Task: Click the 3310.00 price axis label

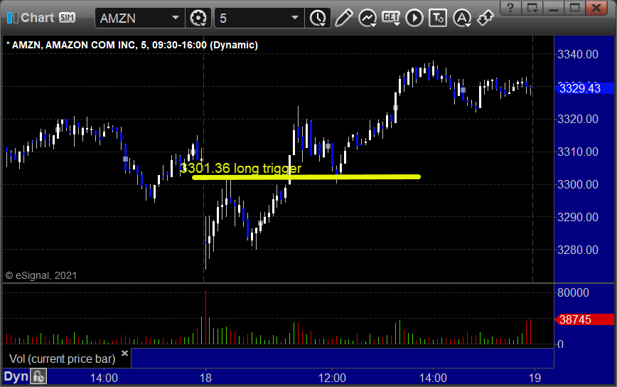Action: [x=578, y=152]
